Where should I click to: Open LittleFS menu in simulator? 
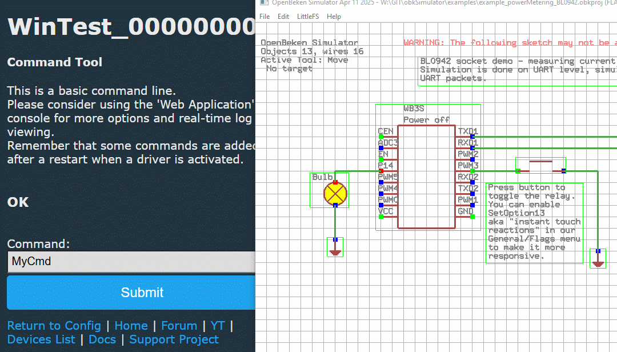point(308,17)
